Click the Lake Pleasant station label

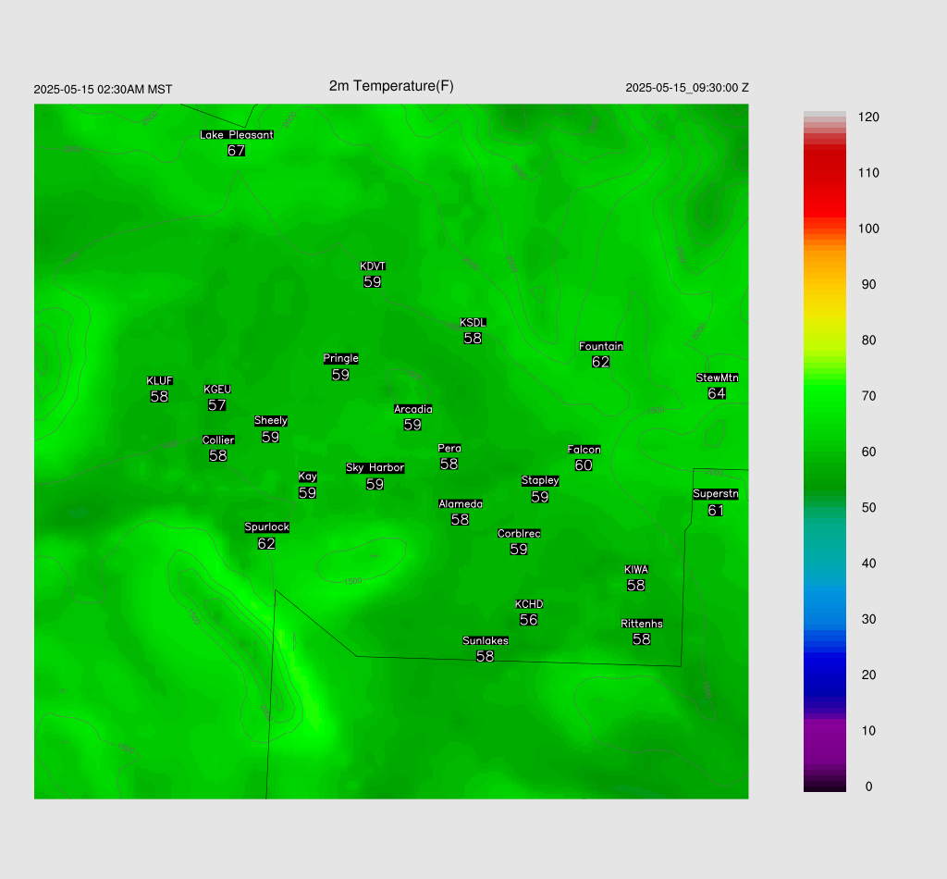point(237,135)
